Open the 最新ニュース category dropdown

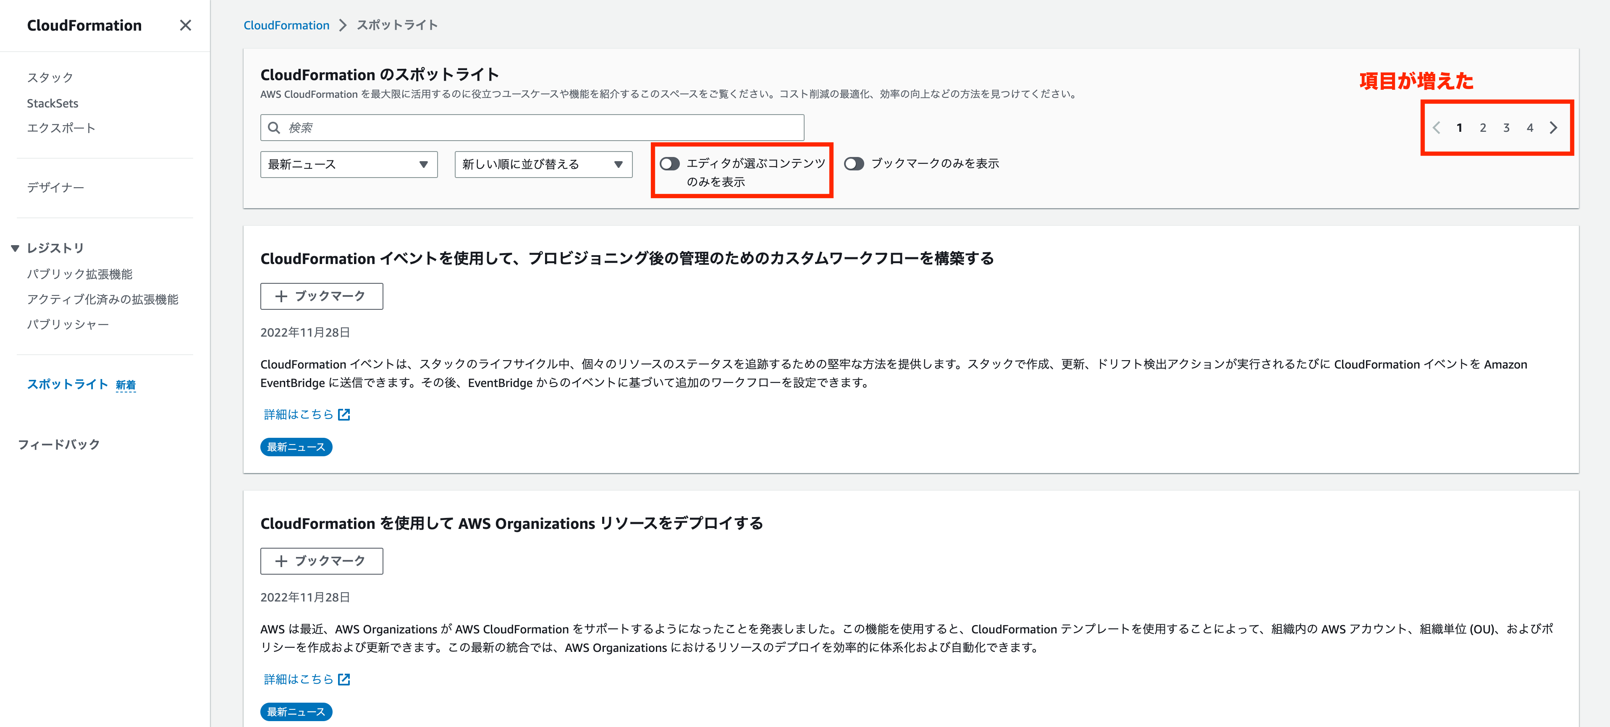[349, 165]
